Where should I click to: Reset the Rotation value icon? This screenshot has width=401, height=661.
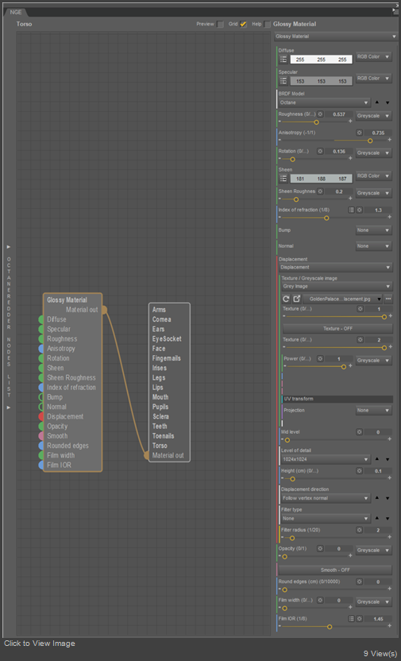click(320, 151)
